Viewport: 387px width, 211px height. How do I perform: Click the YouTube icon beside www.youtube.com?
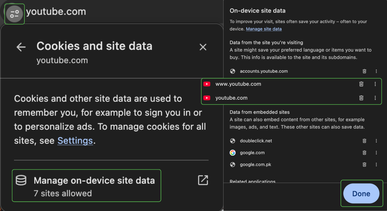coord(207,84)
